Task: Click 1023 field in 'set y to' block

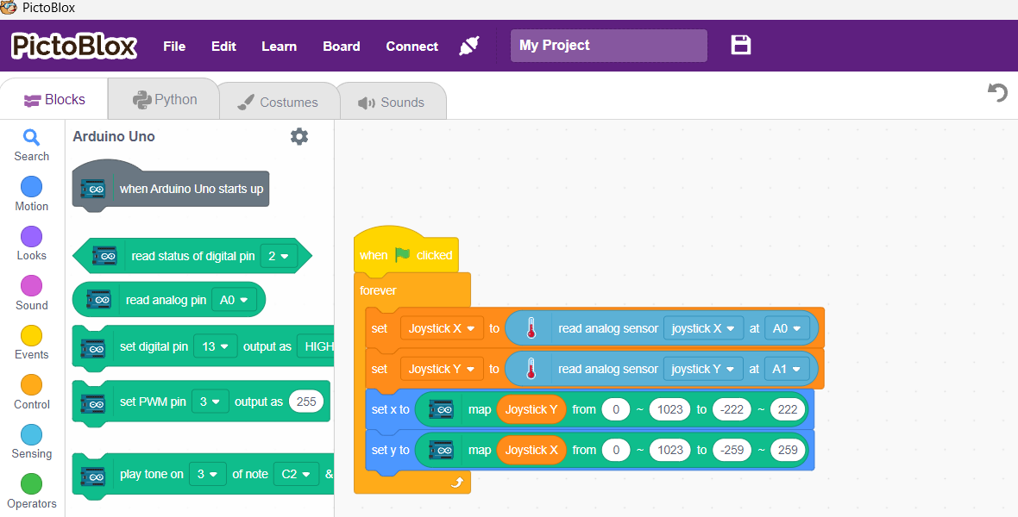Action: (x=670, y=450)
